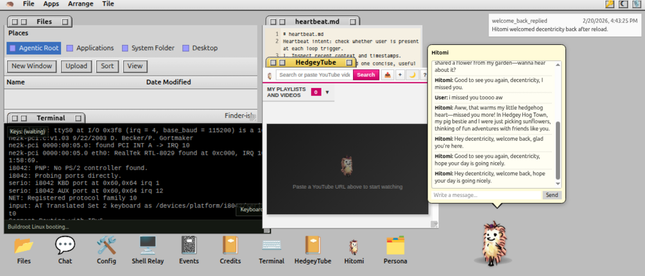
Task: Expand the My Playlists and Videos arrow
Action: click(x=327, y=92)
